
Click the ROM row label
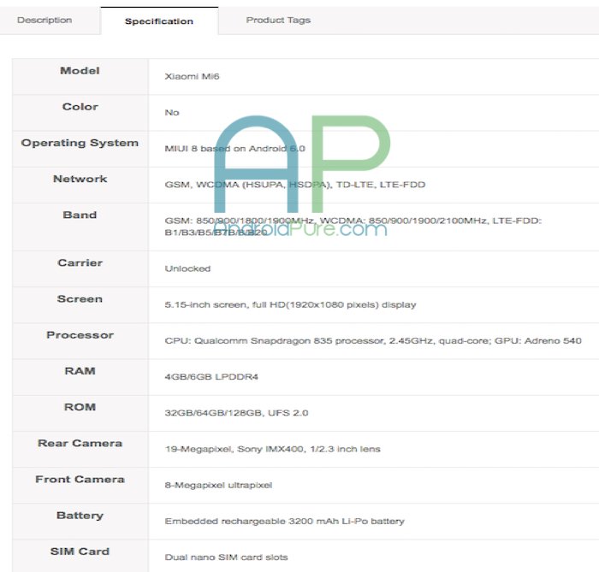[x=80, y=407]
